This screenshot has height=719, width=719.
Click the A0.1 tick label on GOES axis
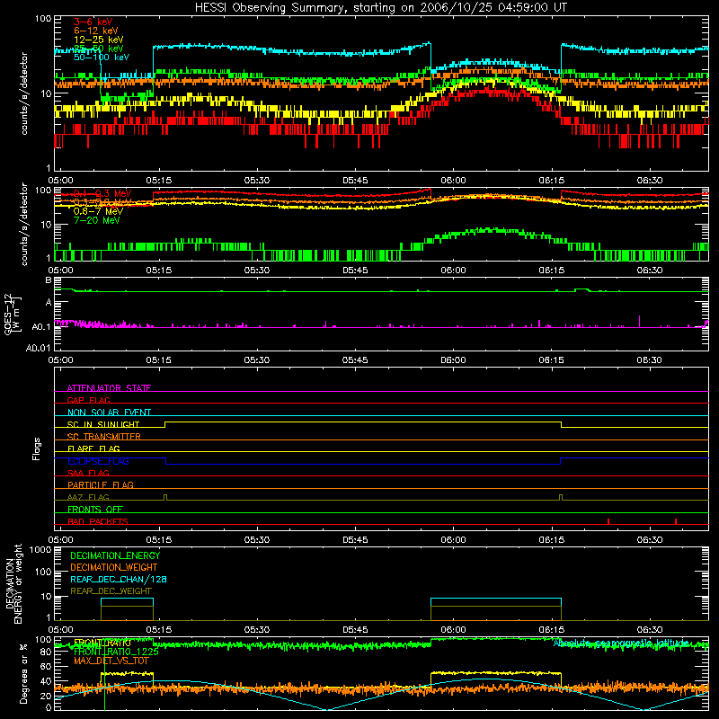coord(40,327)
